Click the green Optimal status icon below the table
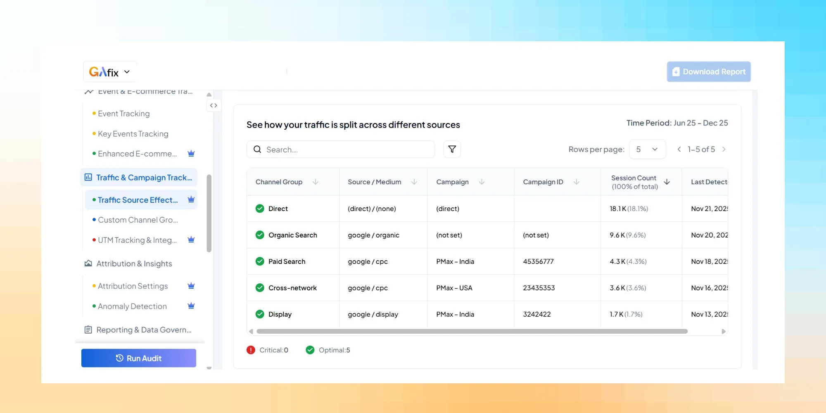The width and height of the screenshot is (826, 413). pyautogui.click(x=310, y=350)
